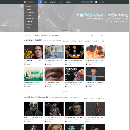
Task: Click author avatar under Blender hair card
Action: [x=66, y=64]
